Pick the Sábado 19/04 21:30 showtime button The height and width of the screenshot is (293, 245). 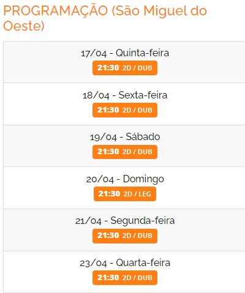point(125,152)
